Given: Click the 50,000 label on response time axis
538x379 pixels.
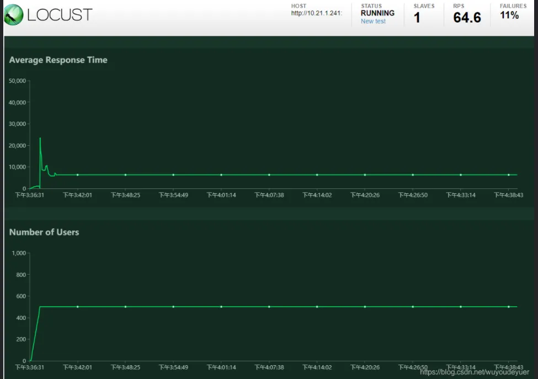Looking at the screenshot, I should click(x=18, y=81).
